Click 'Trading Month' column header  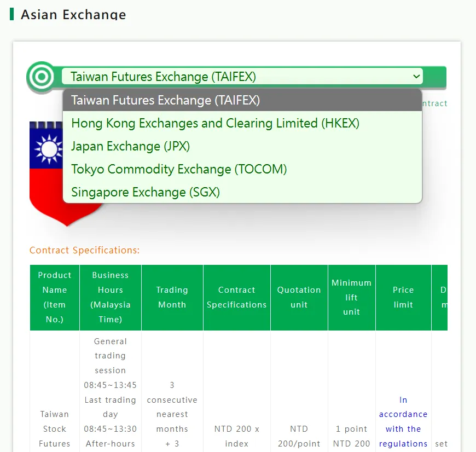[x=172, y=298]
